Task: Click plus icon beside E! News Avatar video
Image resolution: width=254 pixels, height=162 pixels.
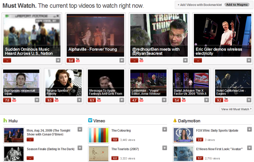Action: 250,148
